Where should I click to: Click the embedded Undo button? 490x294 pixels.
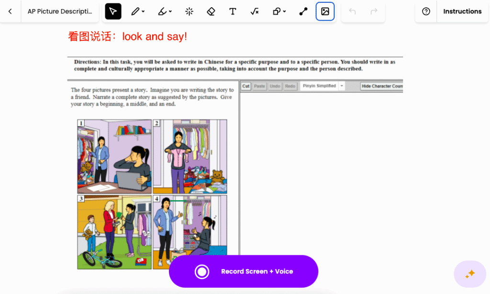pyautogui.click(x=275, y=86)
